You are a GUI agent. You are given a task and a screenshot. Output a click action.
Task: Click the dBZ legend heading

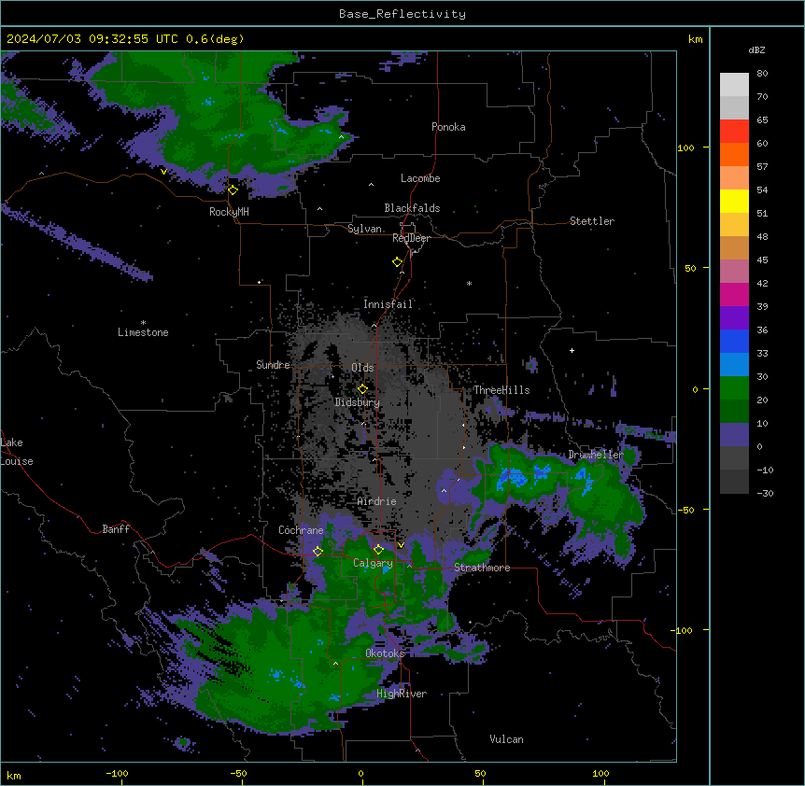point(756,49)
